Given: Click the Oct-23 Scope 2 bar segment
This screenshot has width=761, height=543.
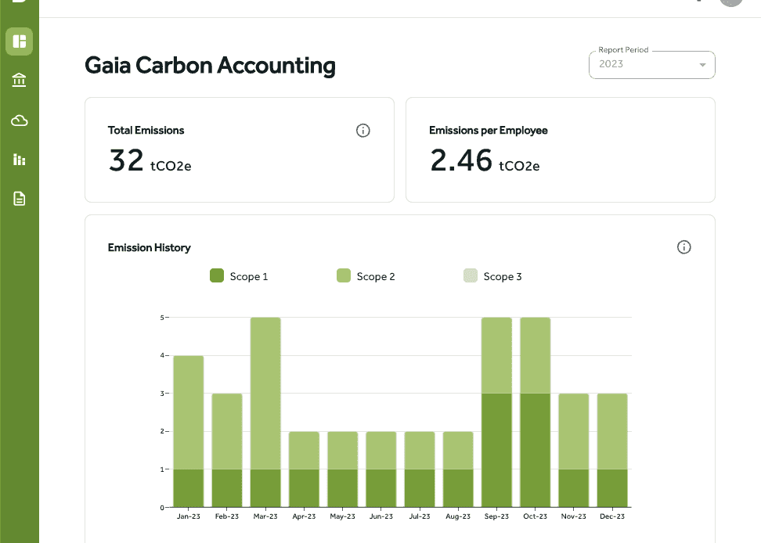Looking at the screenshot, I should click(535, 355).
